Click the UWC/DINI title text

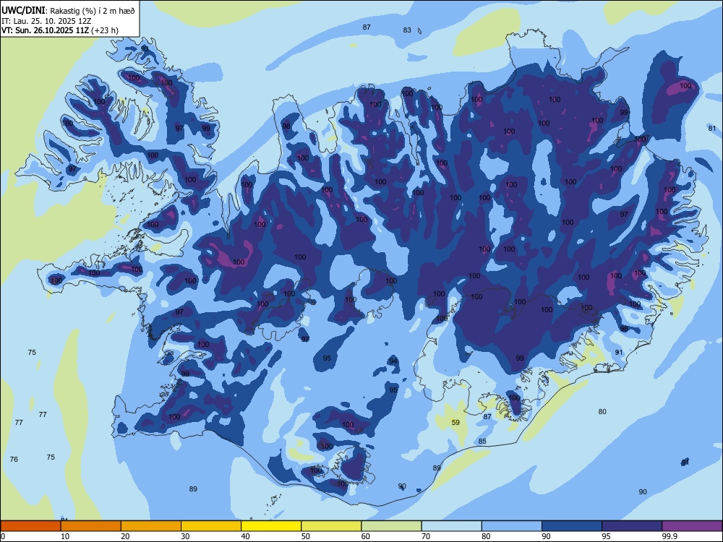(x=23, y=11)
